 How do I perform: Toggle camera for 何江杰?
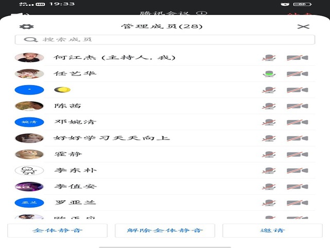click(x=297, y=58)
